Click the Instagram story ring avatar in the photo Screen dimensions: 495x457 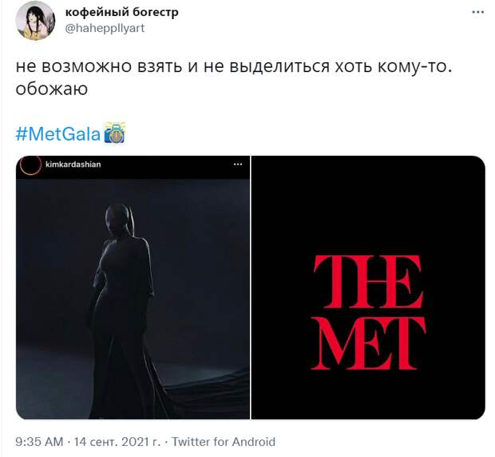(30, 165)
